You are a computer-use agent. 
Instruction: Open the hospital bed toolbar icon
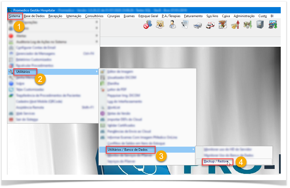click(198, 25)
